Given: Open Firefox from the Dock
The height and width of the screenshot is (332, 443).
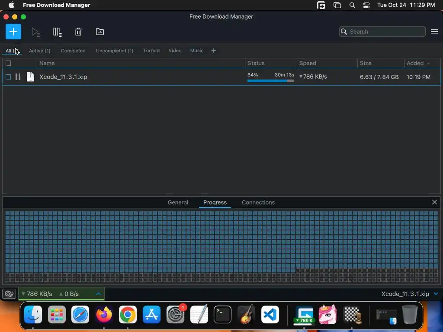Looking at the screenshot, I should pos(104,315).
